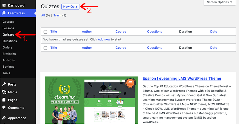Sort by Date in table footer
The width and height of the screenshot is (239, 124).
pos(214,48)
